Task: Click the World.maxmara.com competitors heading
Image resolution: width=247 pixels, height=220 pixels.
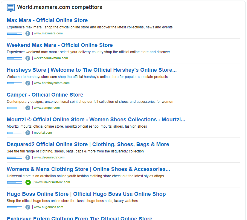Action: 60,7
